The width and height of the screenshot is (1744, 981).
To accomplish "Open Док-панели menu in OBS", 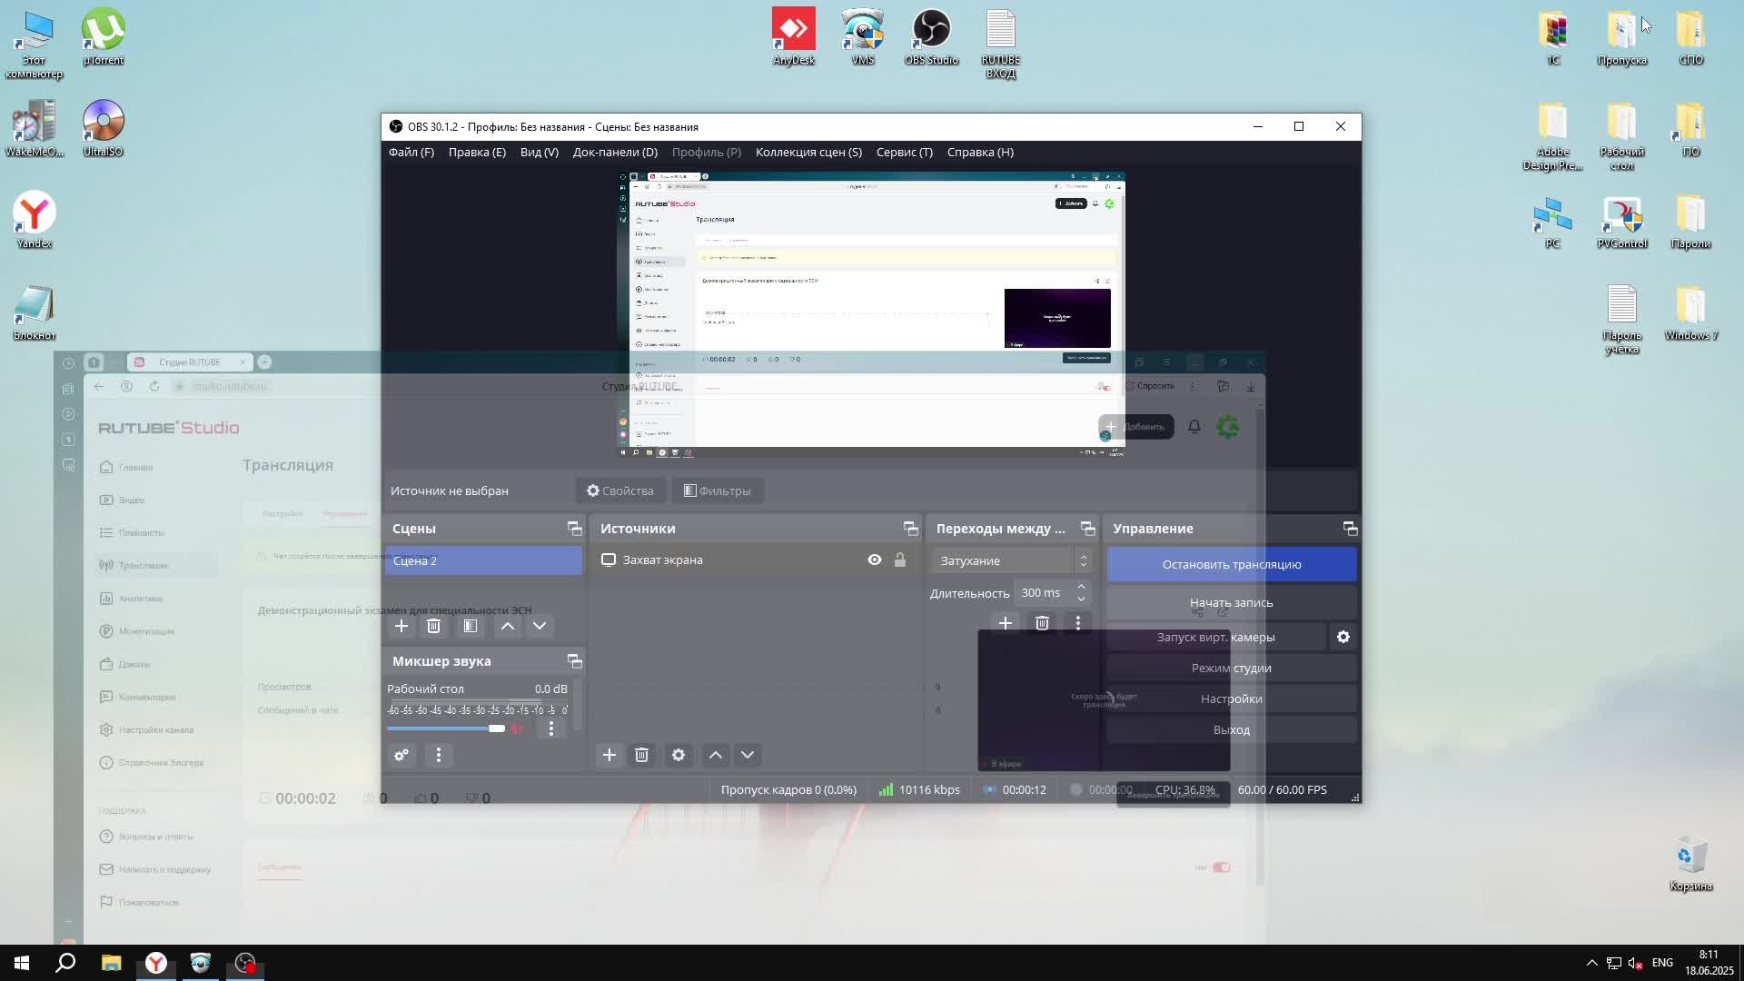I will click(615, 152).
